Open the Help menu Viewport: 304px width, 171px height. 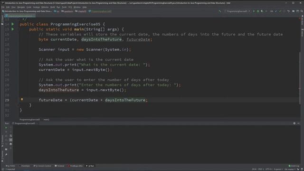[x=85, y=7]
